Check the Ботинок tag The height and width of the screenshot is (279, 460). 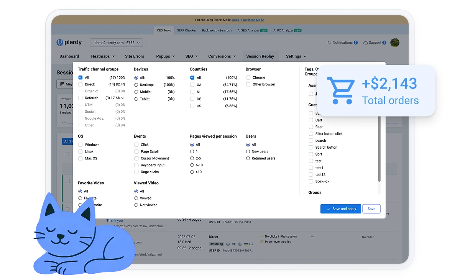click(311, 181)
